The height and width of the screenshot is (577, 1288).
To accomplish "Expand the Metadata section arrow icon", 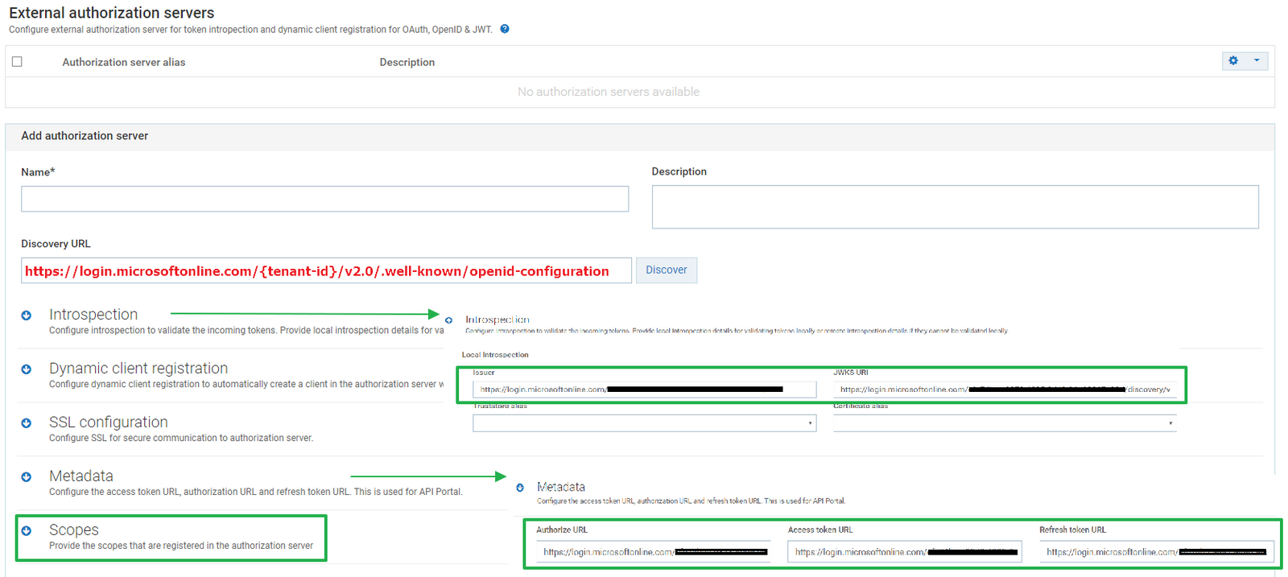I will [27, 477].
